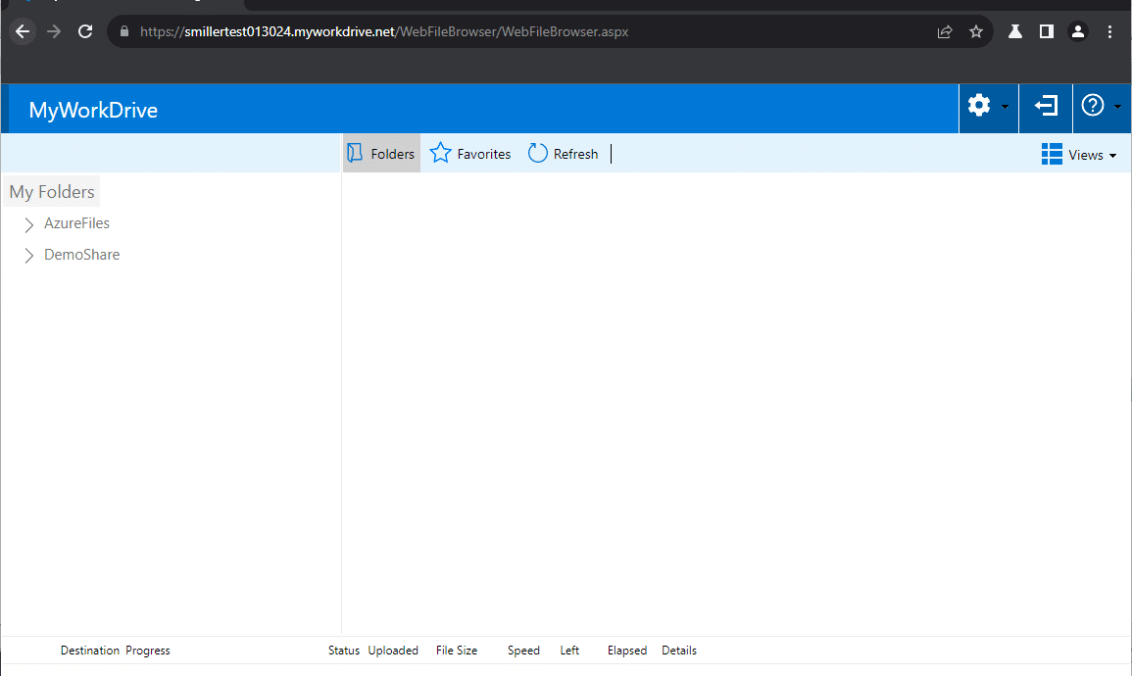
Task: Open the browser profile icon
Action: coord(1078,31)
